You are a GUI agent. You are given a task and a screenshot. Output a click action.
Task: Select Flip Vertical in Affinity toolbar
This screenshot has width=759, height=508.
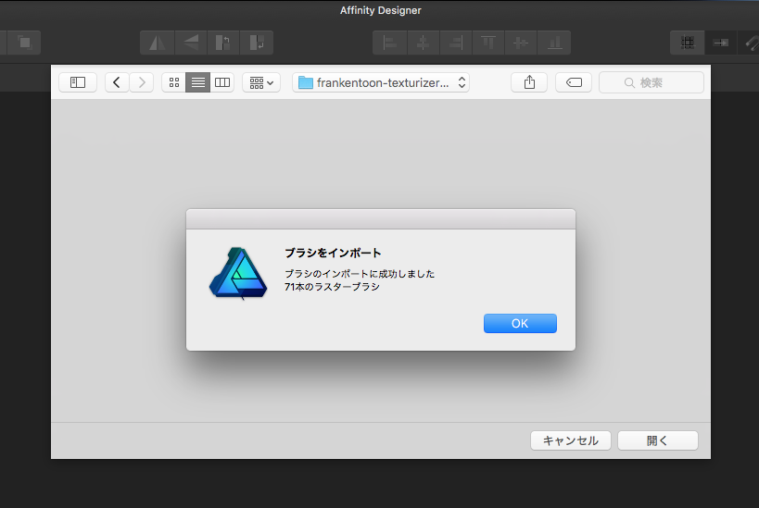[191, 43]
